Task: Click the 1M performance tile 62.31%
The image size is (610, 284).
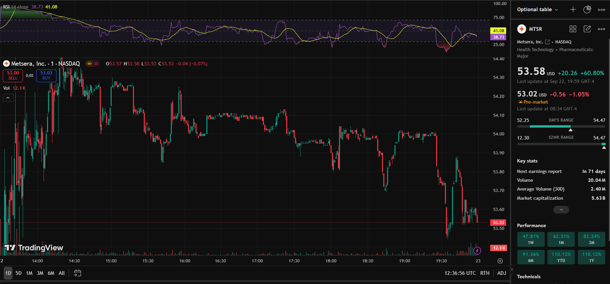Action: point(561,239)
